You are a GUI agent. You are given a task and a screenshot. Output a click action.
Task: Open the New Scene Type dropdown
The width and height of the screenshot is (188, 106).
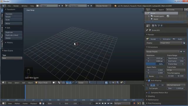pyautogui.click(x=12, y=58)
